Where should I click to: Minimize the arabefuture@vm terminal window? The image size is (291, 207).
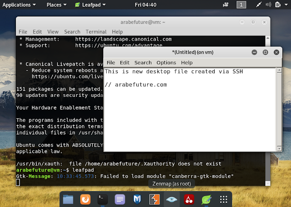click(242, 22)
